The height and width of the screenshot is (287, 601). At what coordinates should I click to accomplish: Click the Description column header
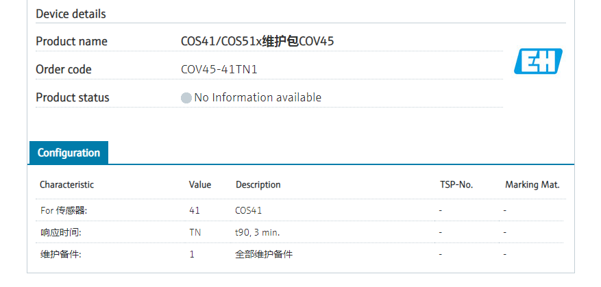point(258,185)
